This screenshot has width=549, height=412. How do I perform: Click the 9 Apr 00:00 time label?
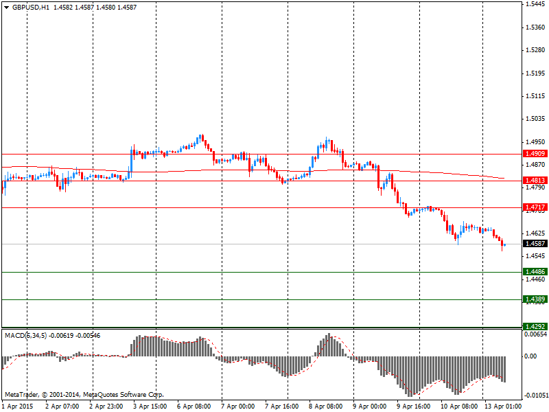click(370, 407)
